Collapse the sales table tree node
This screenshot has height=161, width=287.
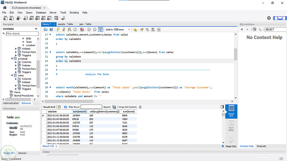(12, 76)
